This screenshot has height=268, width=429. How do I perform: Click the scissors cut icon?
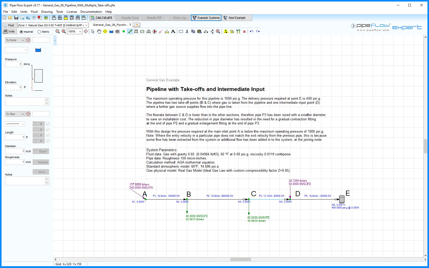[187, 31]
